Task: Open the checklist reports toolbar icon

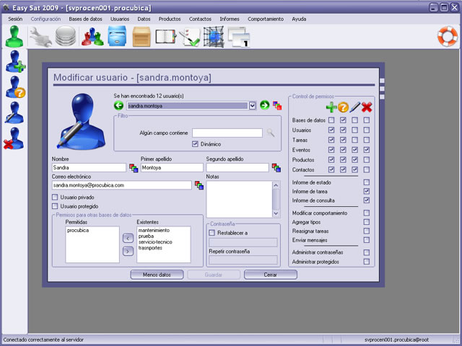Action: coord(189,37)
